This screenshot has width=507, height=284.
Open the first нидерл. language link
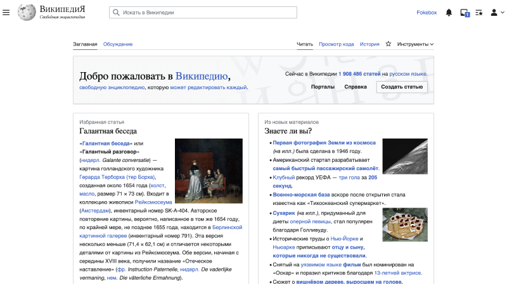point(91,161)
